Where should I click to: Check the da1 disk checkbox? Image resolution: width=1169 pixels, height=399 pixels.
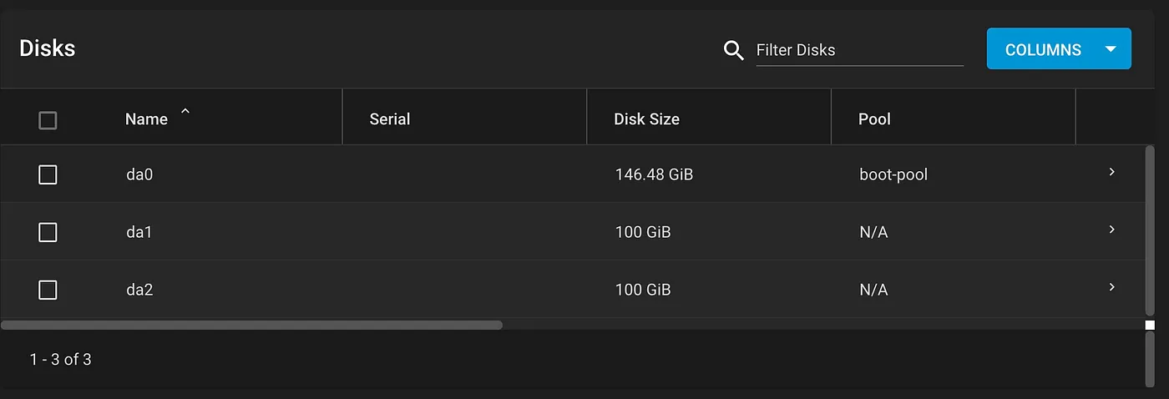tap(48, 232)
